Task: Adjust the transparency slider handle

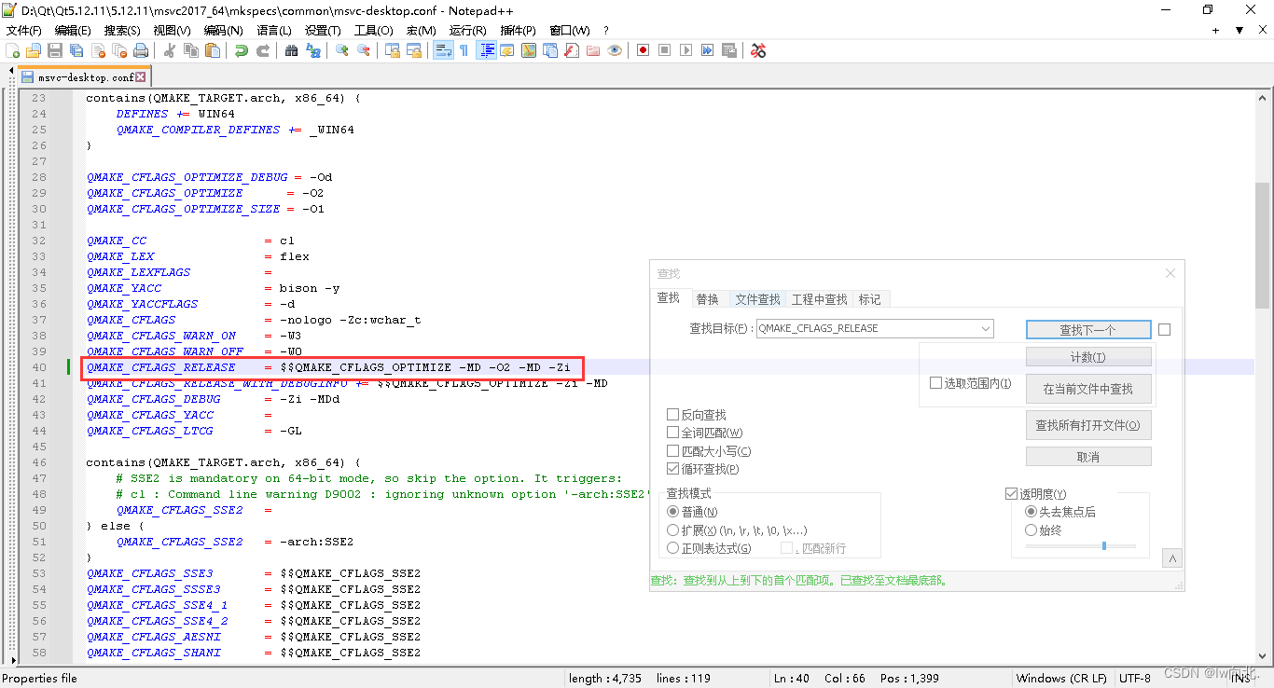Action: click(x=1104, y=545)
